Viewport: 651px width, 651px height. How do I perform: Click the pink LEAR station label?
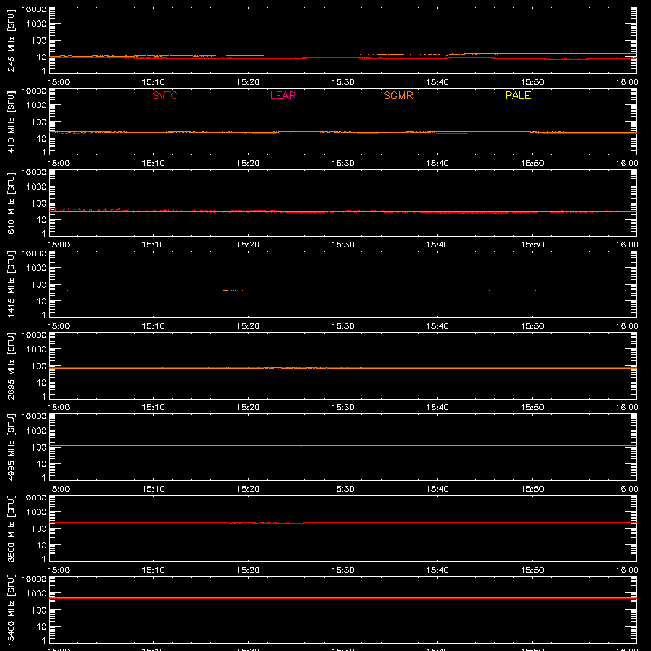coord(282,95)
